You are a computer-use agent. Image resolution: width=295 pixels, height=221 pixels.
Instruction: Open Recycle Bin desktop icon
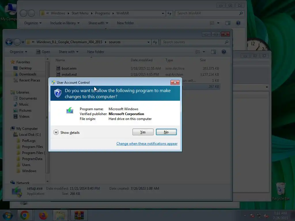(281, 191)
